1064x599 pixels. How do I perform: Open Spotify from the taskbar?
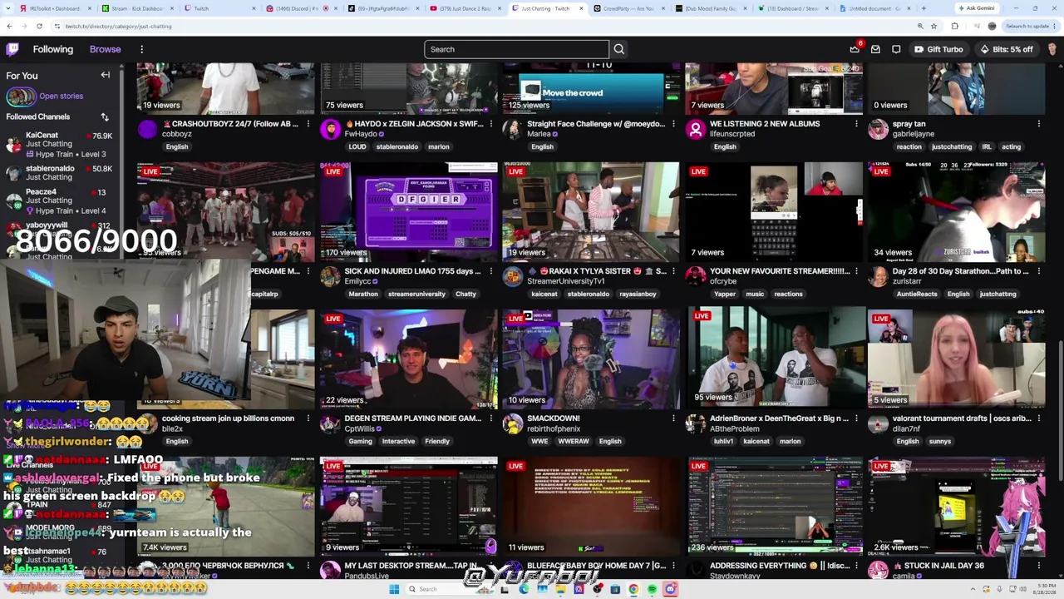click(652, 589)
